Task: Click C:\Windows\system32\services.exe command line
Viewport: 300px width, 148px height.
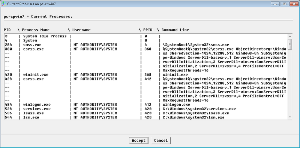Action: (199, 109)
